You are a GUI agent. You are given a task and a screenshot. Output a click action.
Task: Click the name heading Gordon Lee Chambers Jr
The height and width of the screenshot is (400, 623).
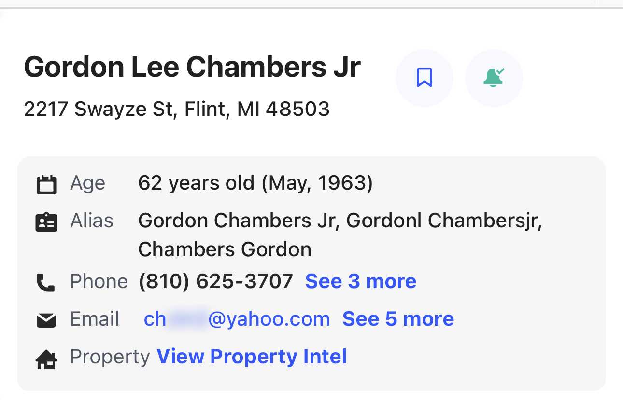pyautogui.click(x=192, y=67)
